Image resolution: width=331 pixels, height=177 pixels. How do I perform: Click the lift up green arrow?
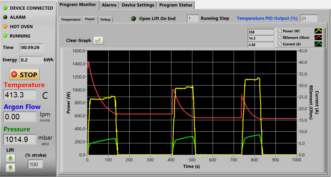tap(11, 158)
